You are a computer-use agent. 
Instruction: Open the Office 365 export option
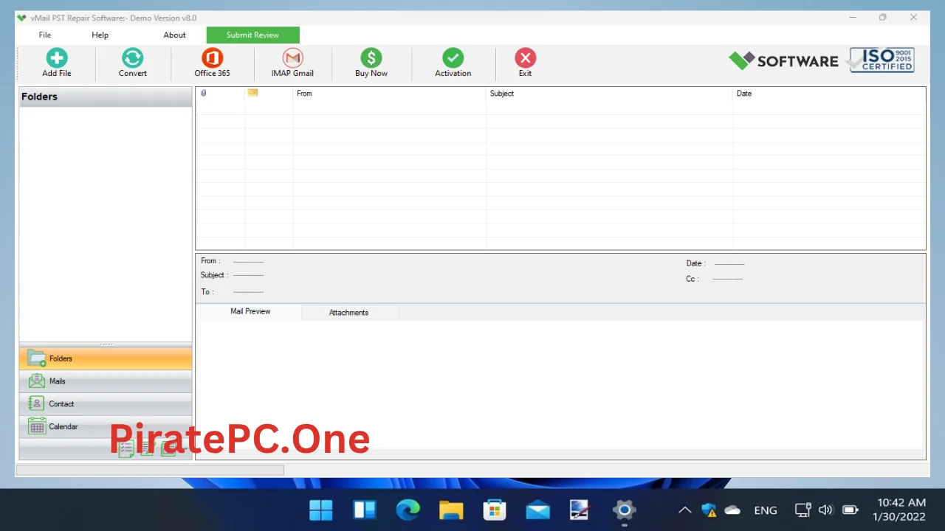[x=212, y=58]
